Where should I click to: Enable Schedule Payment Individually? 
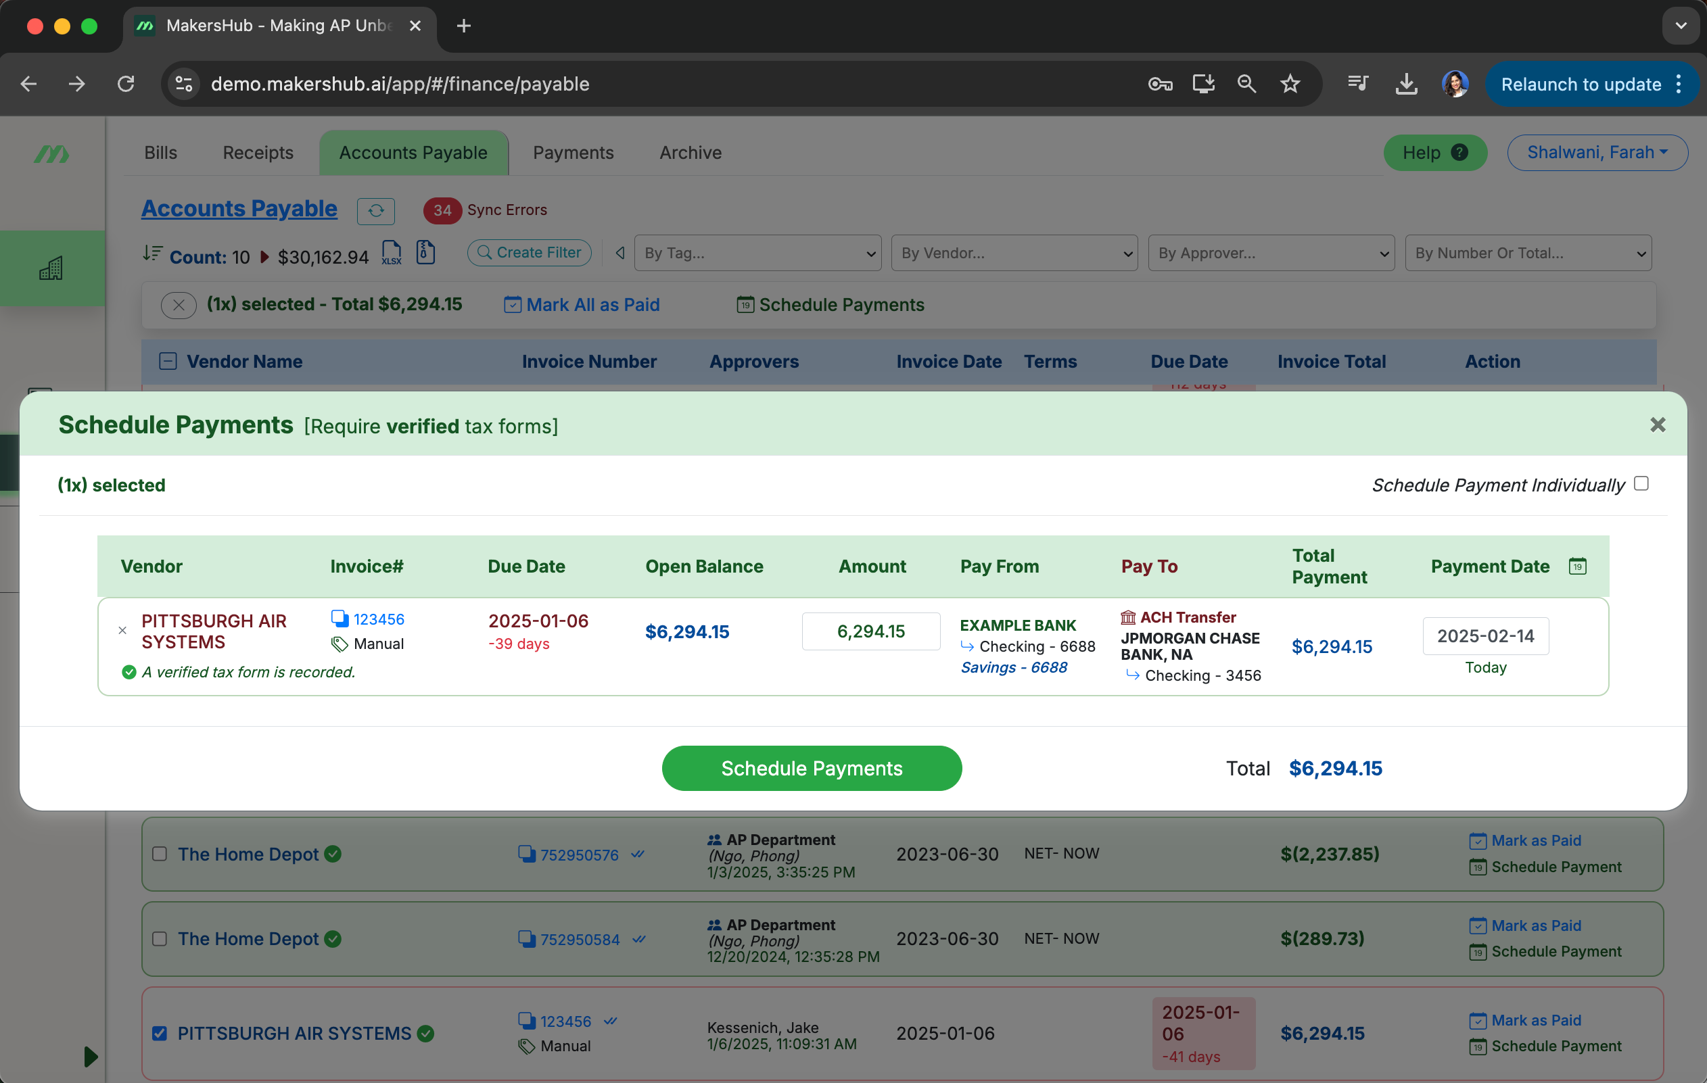(x=1641, y=483)
